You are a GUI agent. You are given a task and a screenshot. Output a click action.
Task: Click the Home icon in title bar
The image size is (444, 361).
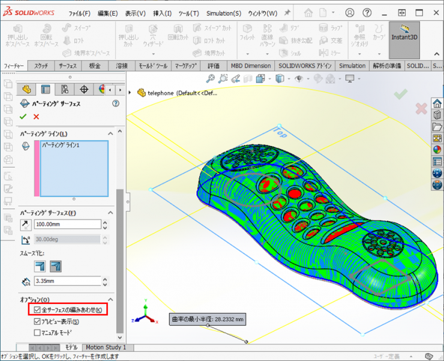pyautogui.click(x=308, y=13)
